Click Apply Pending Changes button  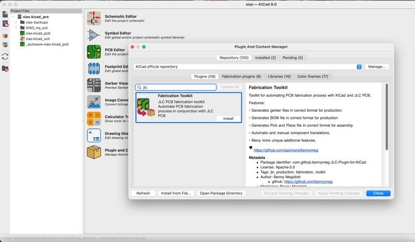tap(339, 193)
